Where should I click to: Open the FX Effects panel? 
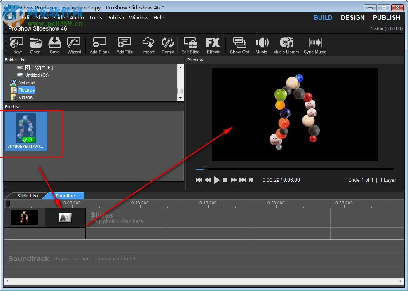[x=213, y=45]
